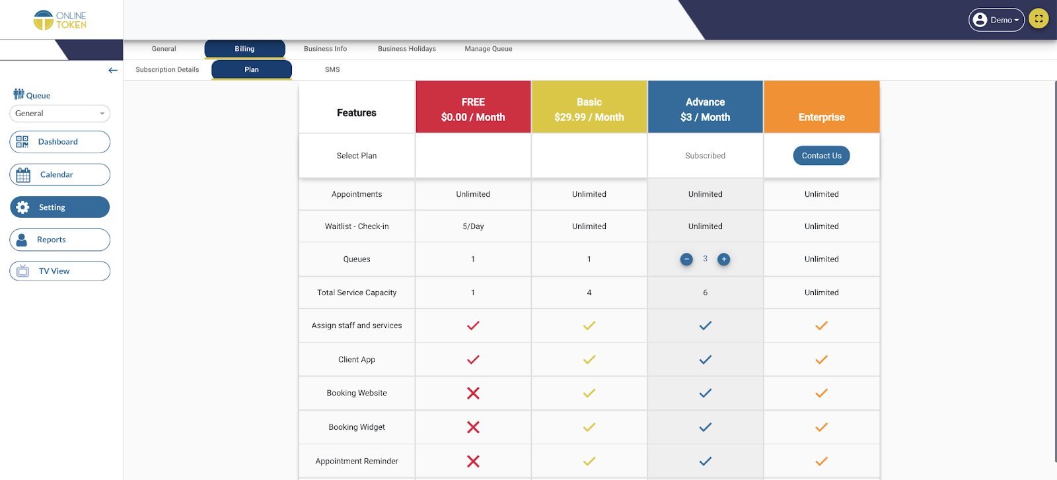Open the Subscription Details sub-tab
Image resolution: width=1057 pixels, height=480 pixels.
point(167,69)
